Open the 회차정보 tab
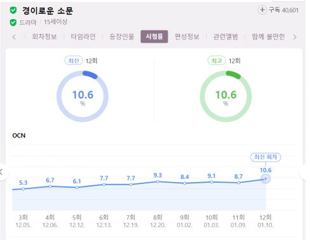Screen dimensions: 310x240 point(45,36)
